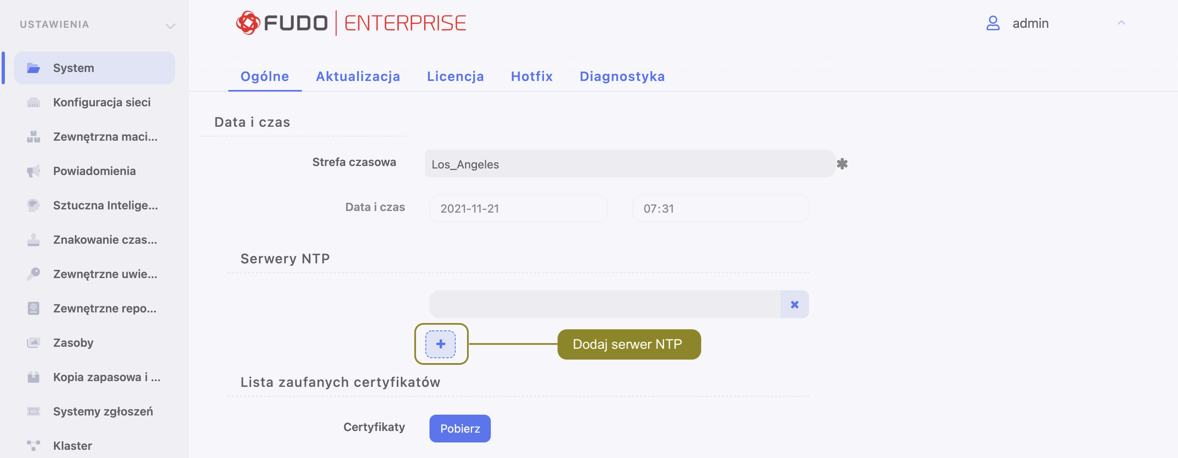Click the System folder icon in sidebar
This screenshot has height=458, width=1178.
34,68
